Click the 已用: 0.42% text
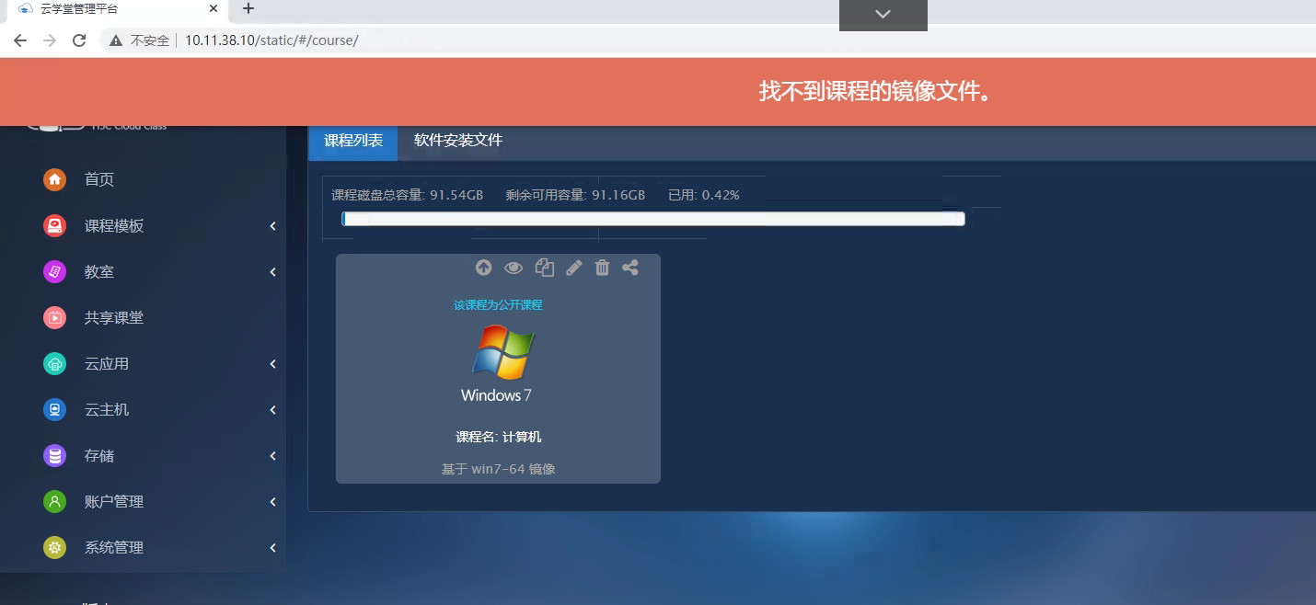 704,195
